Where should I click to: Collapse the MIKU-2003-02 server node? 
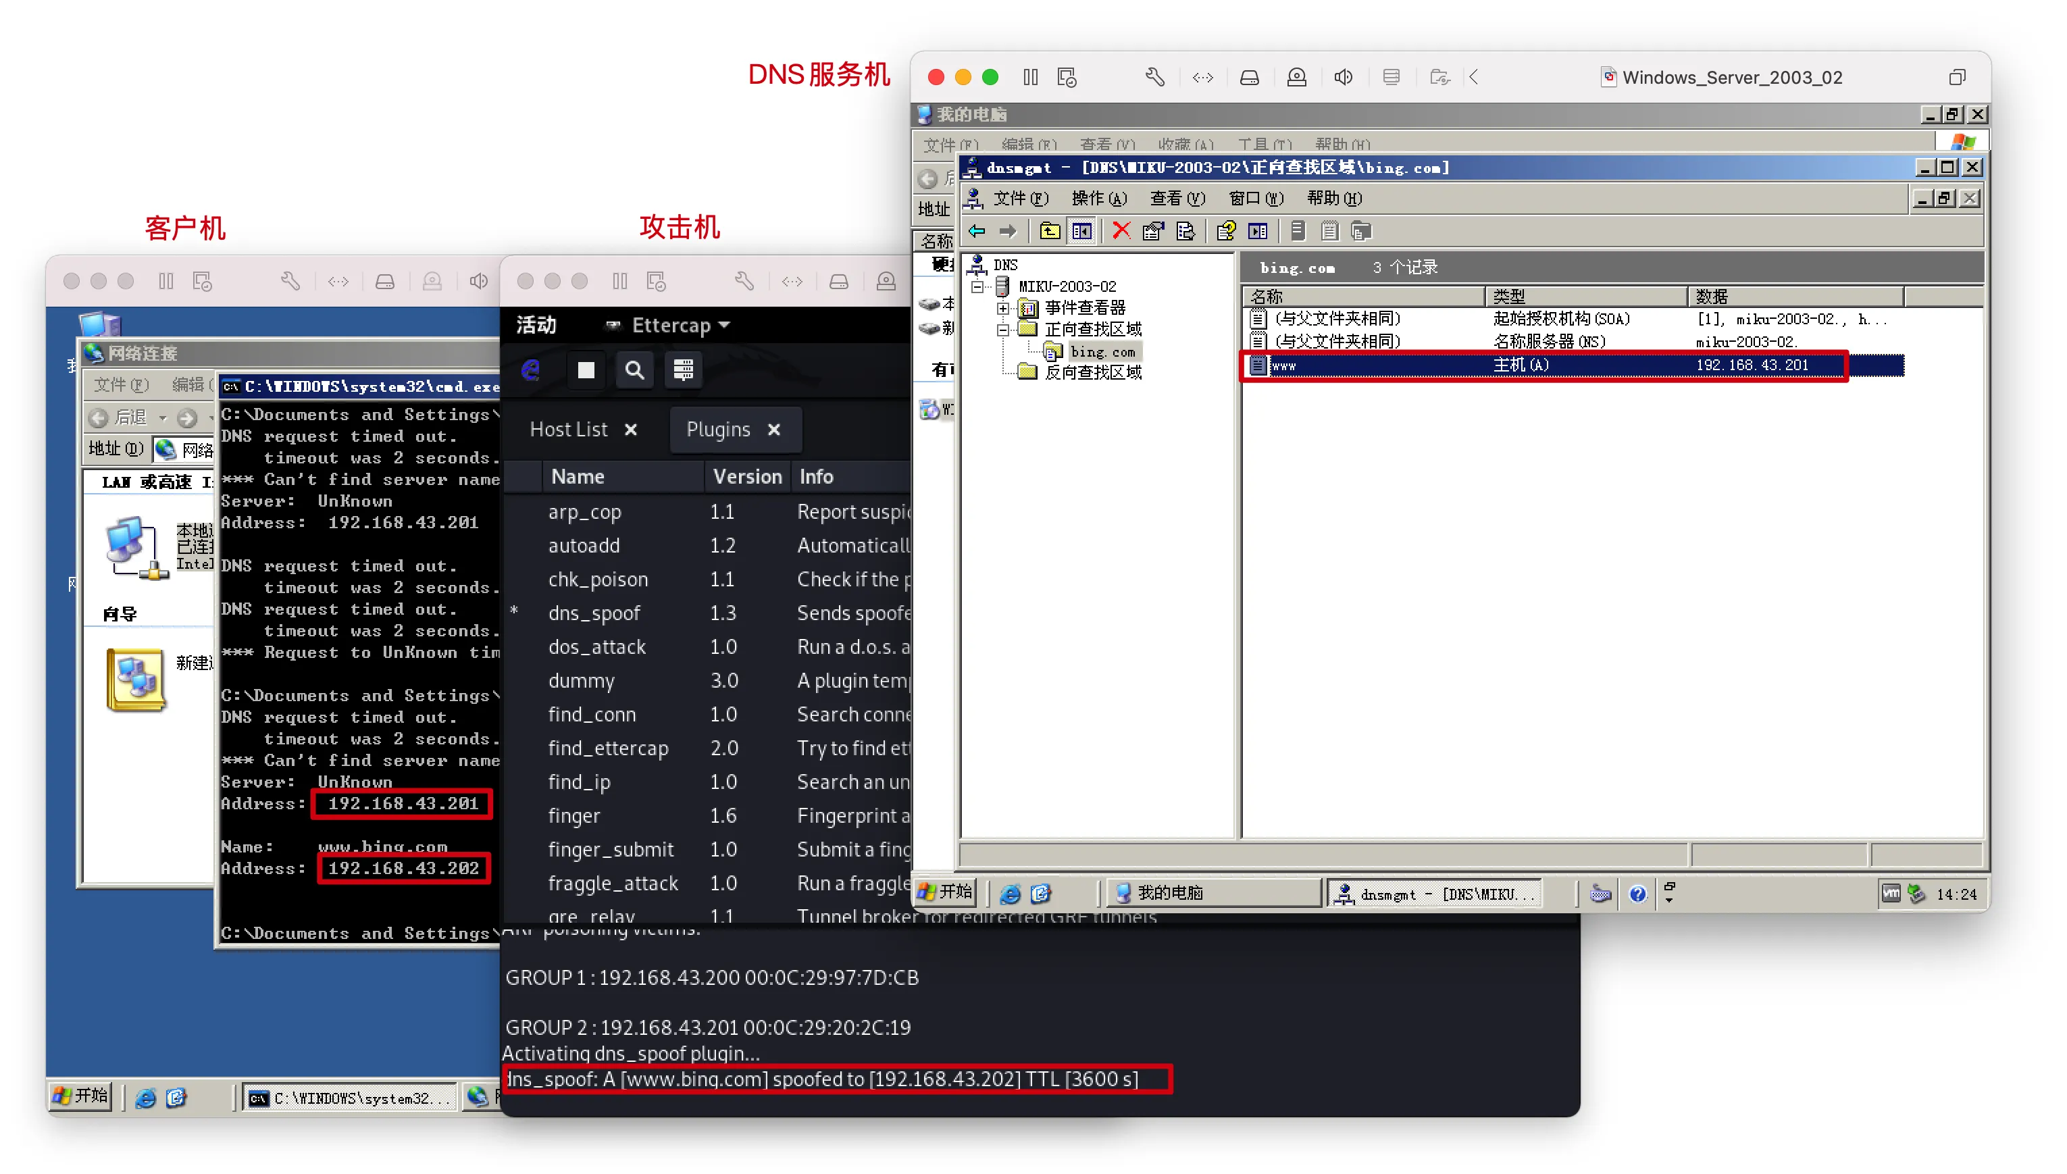click(977, 286)
